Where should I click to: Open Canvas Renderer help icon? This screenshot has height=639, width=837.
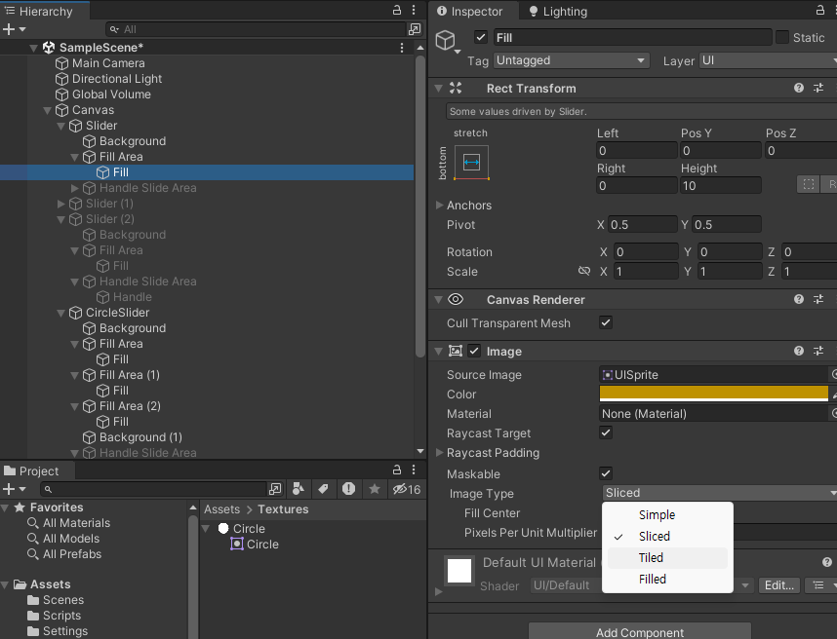pyautogui.click(x=799, y=299)
